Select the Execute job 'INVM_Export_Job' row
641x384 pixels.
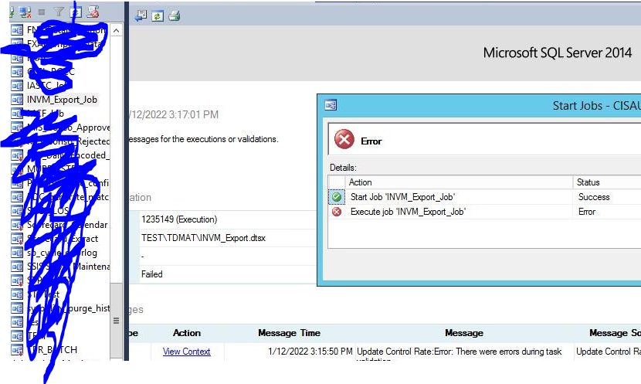[x=484, y=212]
